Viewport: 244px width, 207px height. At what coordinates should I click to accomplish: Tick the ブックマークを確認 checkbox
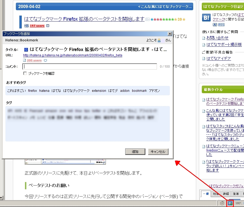coord(25,73)
